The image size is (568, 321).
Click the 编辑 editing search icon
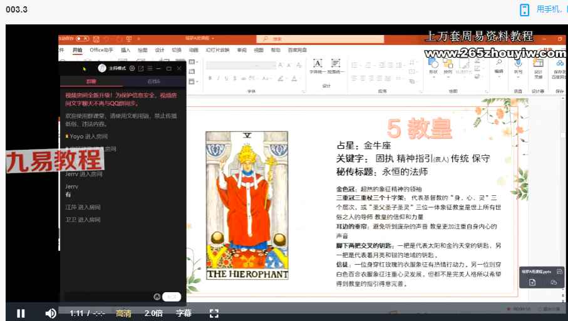[x=498, y=64]
